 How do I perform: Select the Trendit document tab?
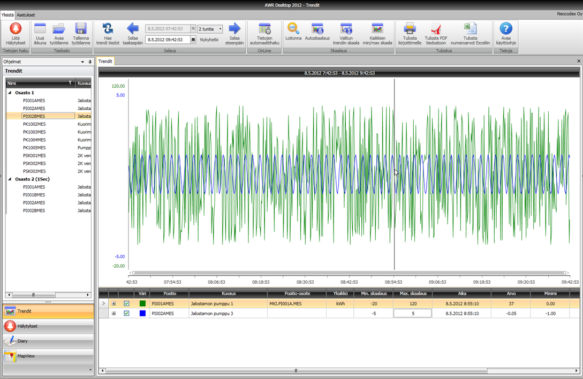click(x=105, y=62)
